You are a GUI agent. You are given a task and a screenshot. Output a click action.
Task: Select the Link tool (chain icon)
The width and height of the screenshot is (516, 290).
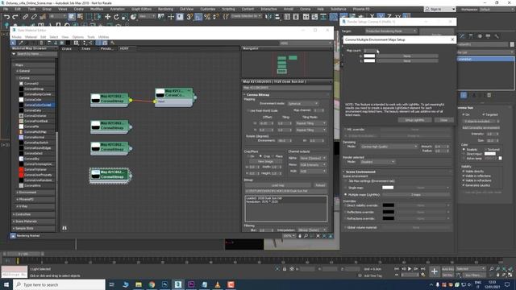pos(25,17)
